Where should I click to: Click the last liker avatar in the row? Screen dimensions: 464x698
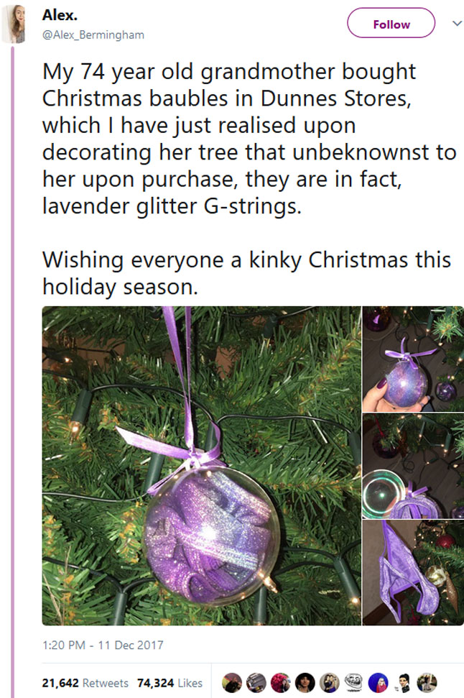pyautogui.click(x=427, y=683)
